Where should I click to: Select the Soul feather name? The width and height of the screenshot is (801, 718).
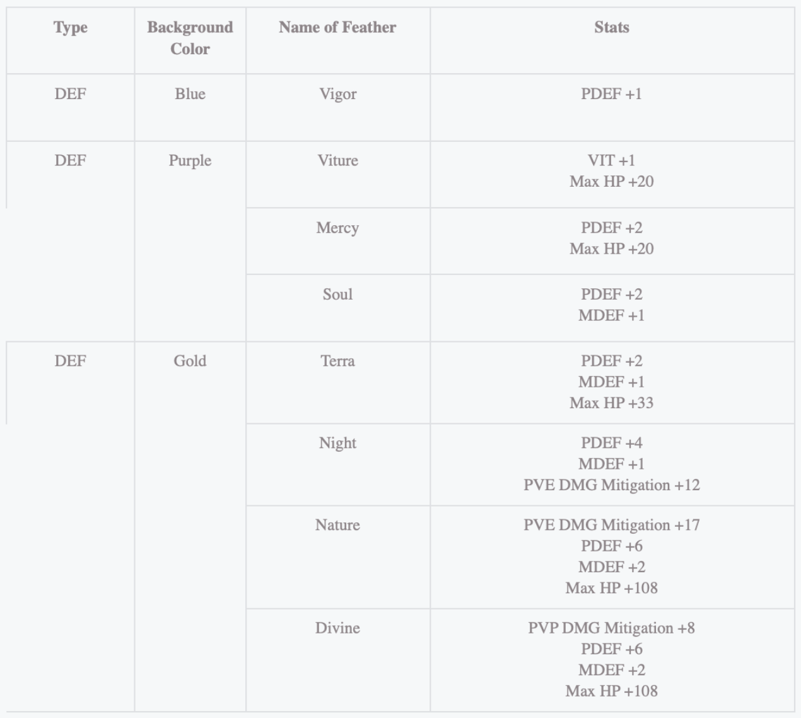coord(337,295)
